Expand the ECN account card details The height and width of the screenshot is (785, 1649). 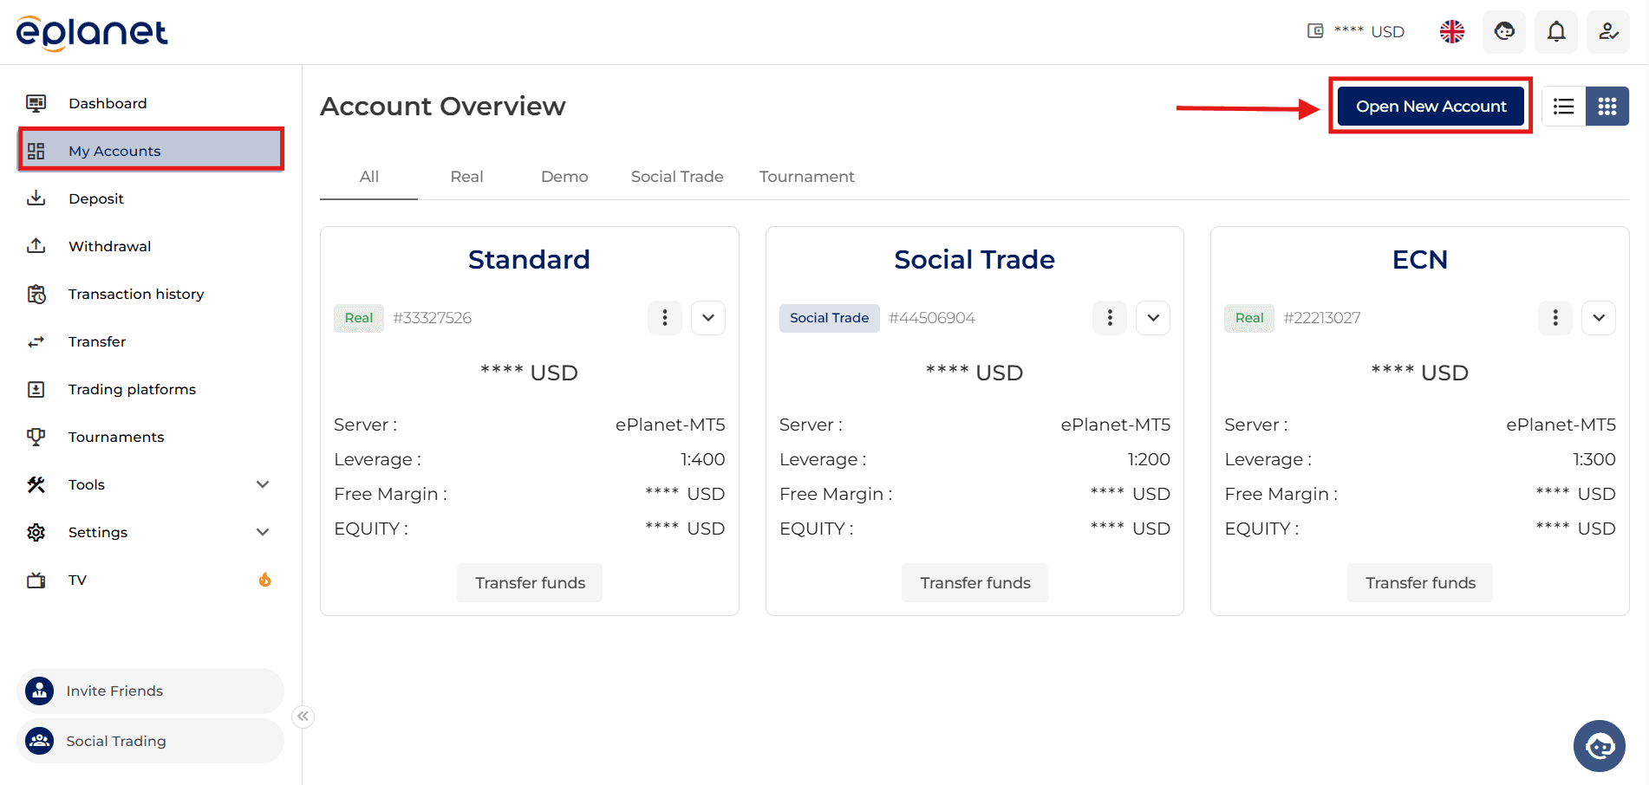(x=1599, y=317)
